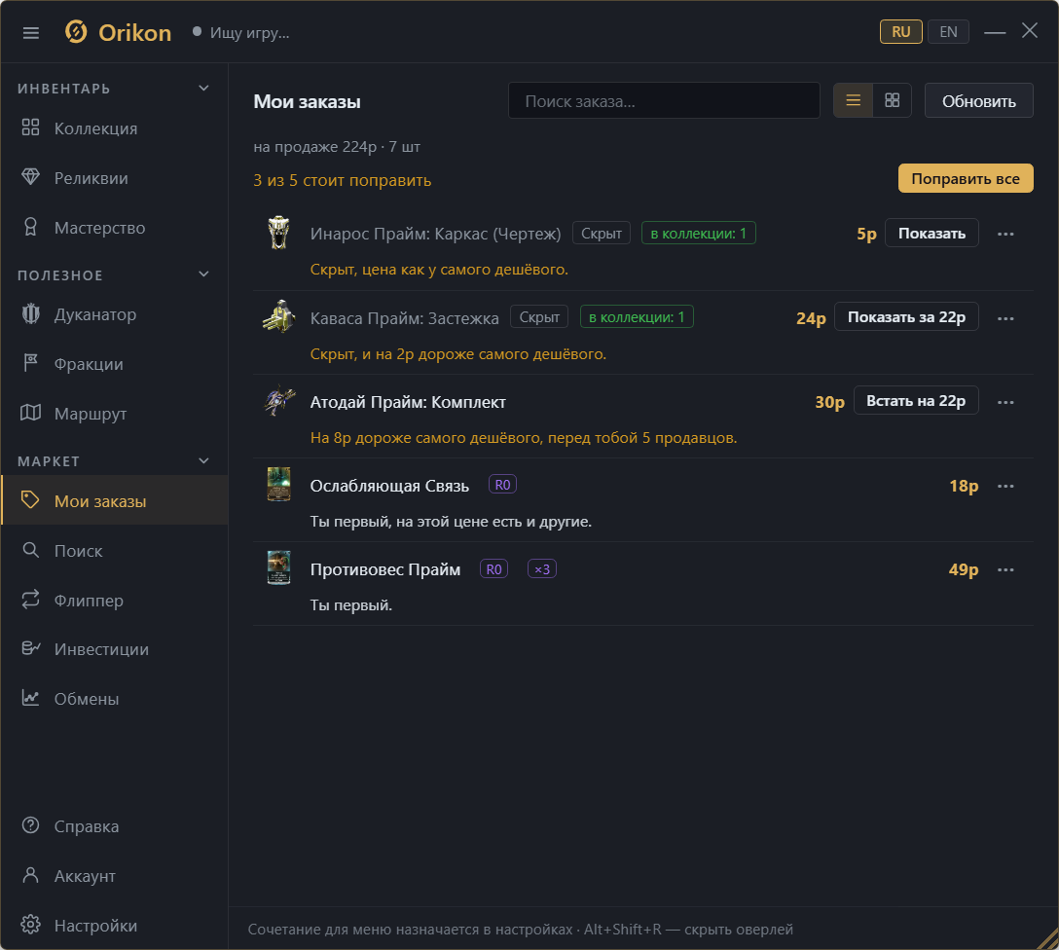
Task: Switch to grid view layout
Action: [893, 100]
